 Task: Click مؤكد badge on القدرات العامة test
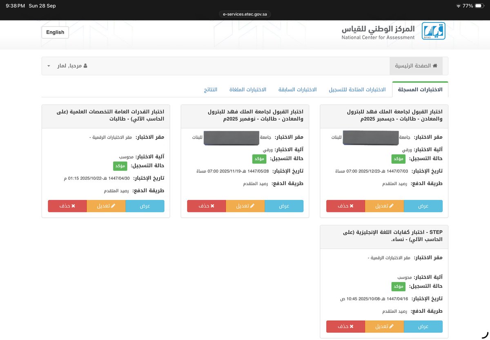click(x=120, y=166)
